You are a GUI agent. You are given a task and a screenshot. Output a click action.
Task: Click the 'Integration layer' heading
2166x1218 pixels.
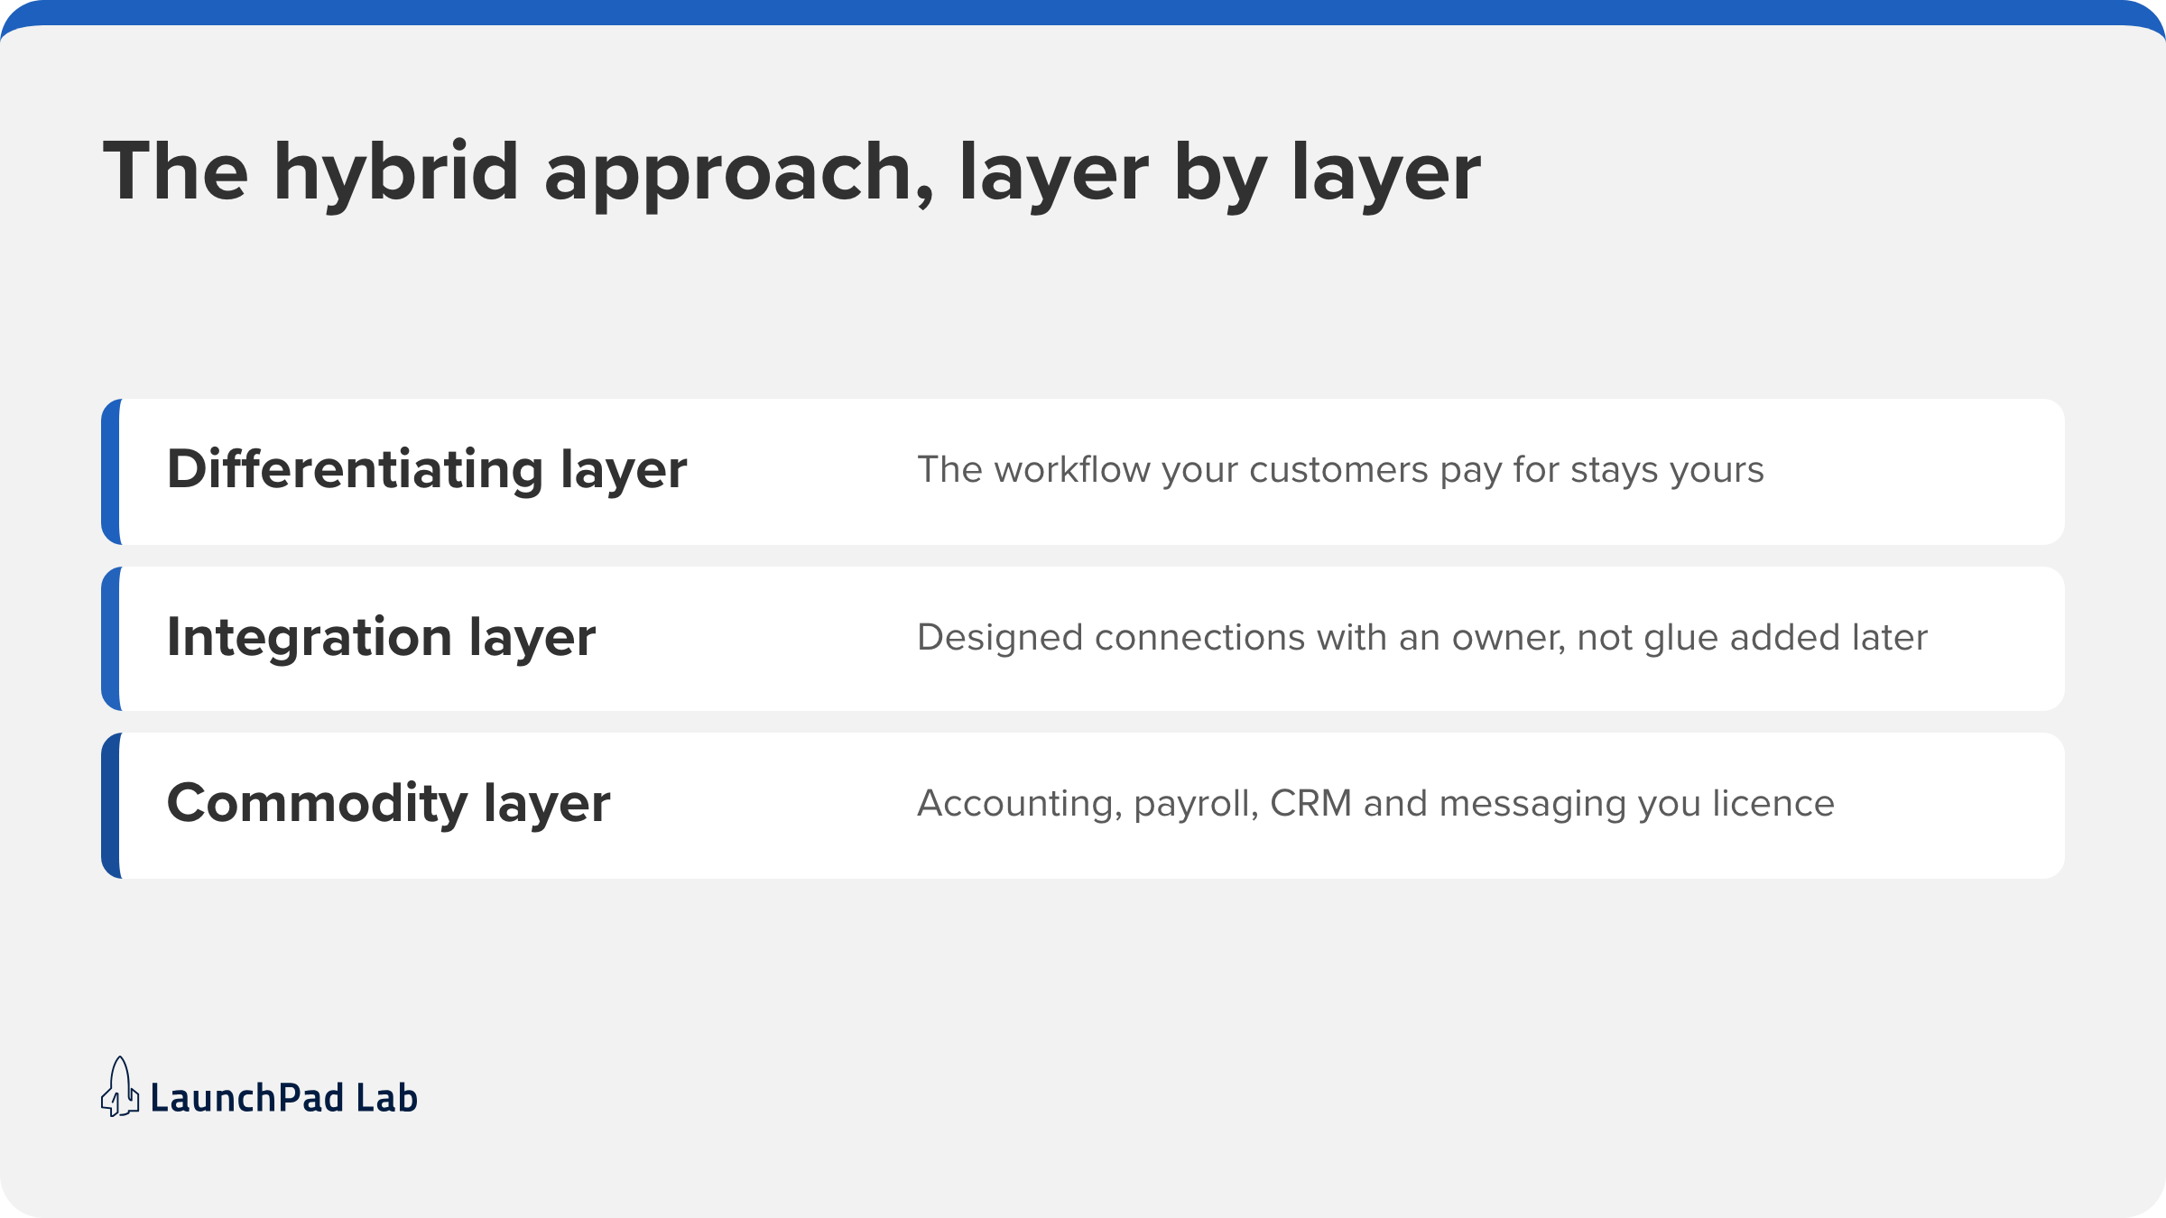point(381,638)
